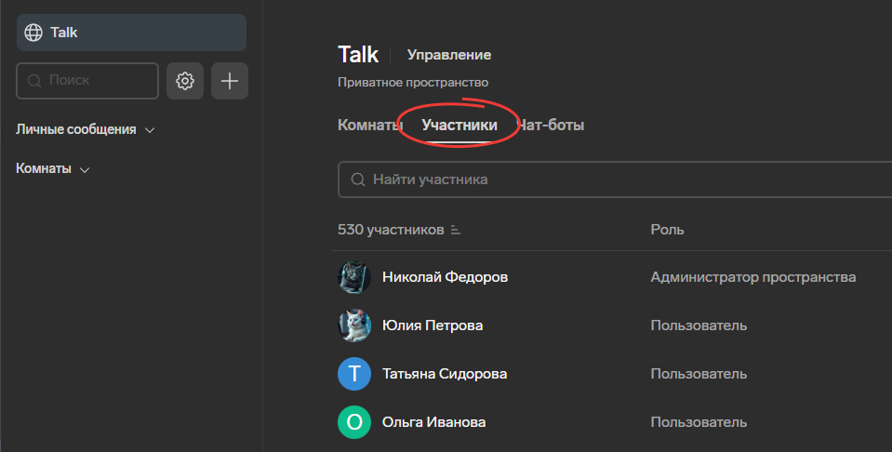Select the Участники tab
This screenshot has width=892, height=452.
(459, 125)
